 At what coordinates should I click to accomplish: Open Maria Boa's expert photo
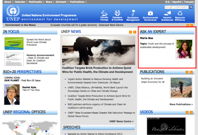click(184, 49)
